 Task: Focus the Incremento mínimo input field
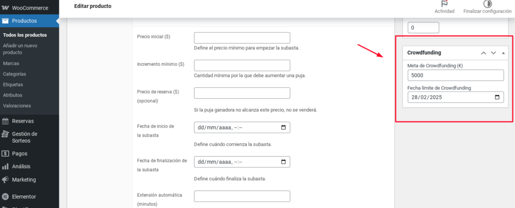tap(242, 65)
